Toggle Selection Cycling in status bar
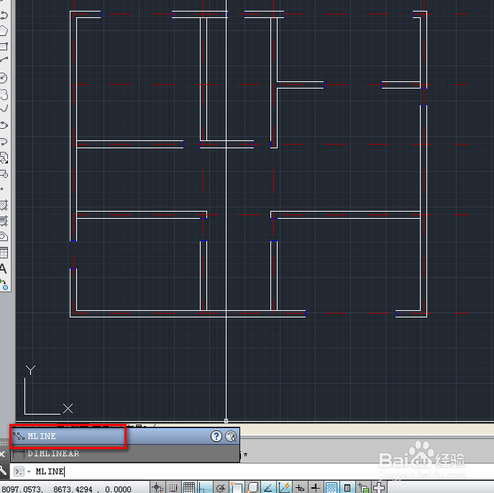The height and width of the screenshot is (493, 494). [x=363, y=488]
